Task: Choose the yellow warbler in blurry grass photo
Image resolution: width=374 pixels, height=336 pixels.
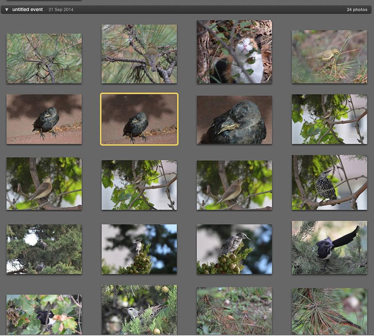Action: pyautogui.click(x=330, y=57)
